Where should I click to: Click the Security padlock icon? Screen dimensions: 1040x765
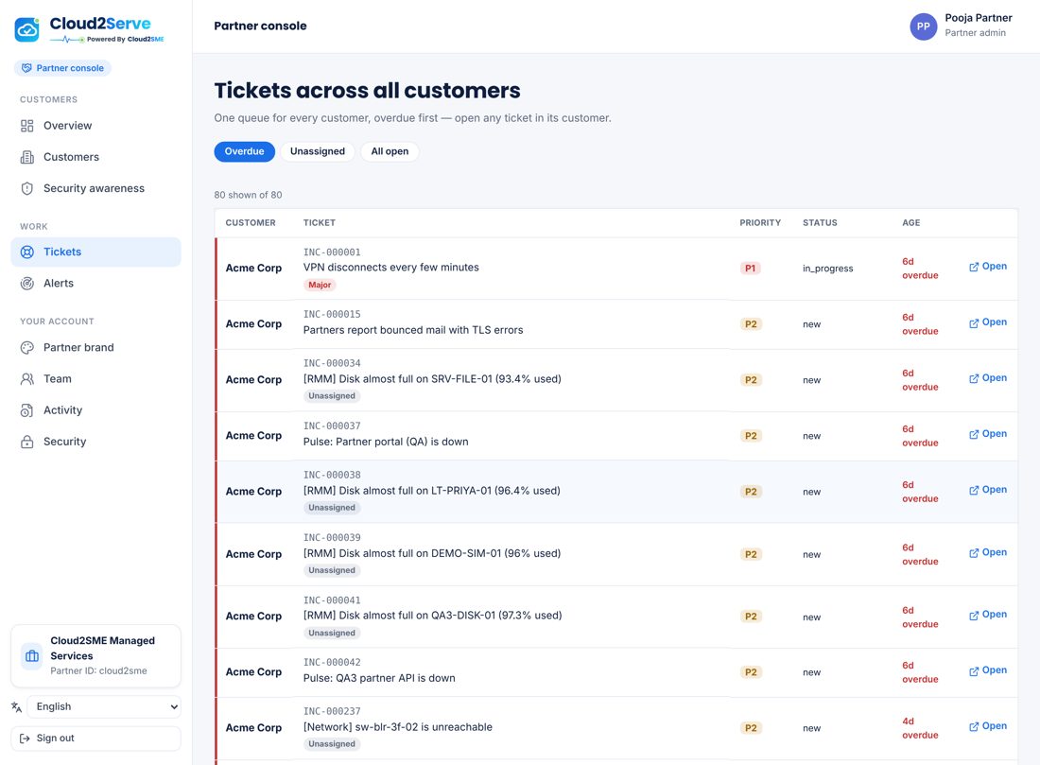pos(27,442)
